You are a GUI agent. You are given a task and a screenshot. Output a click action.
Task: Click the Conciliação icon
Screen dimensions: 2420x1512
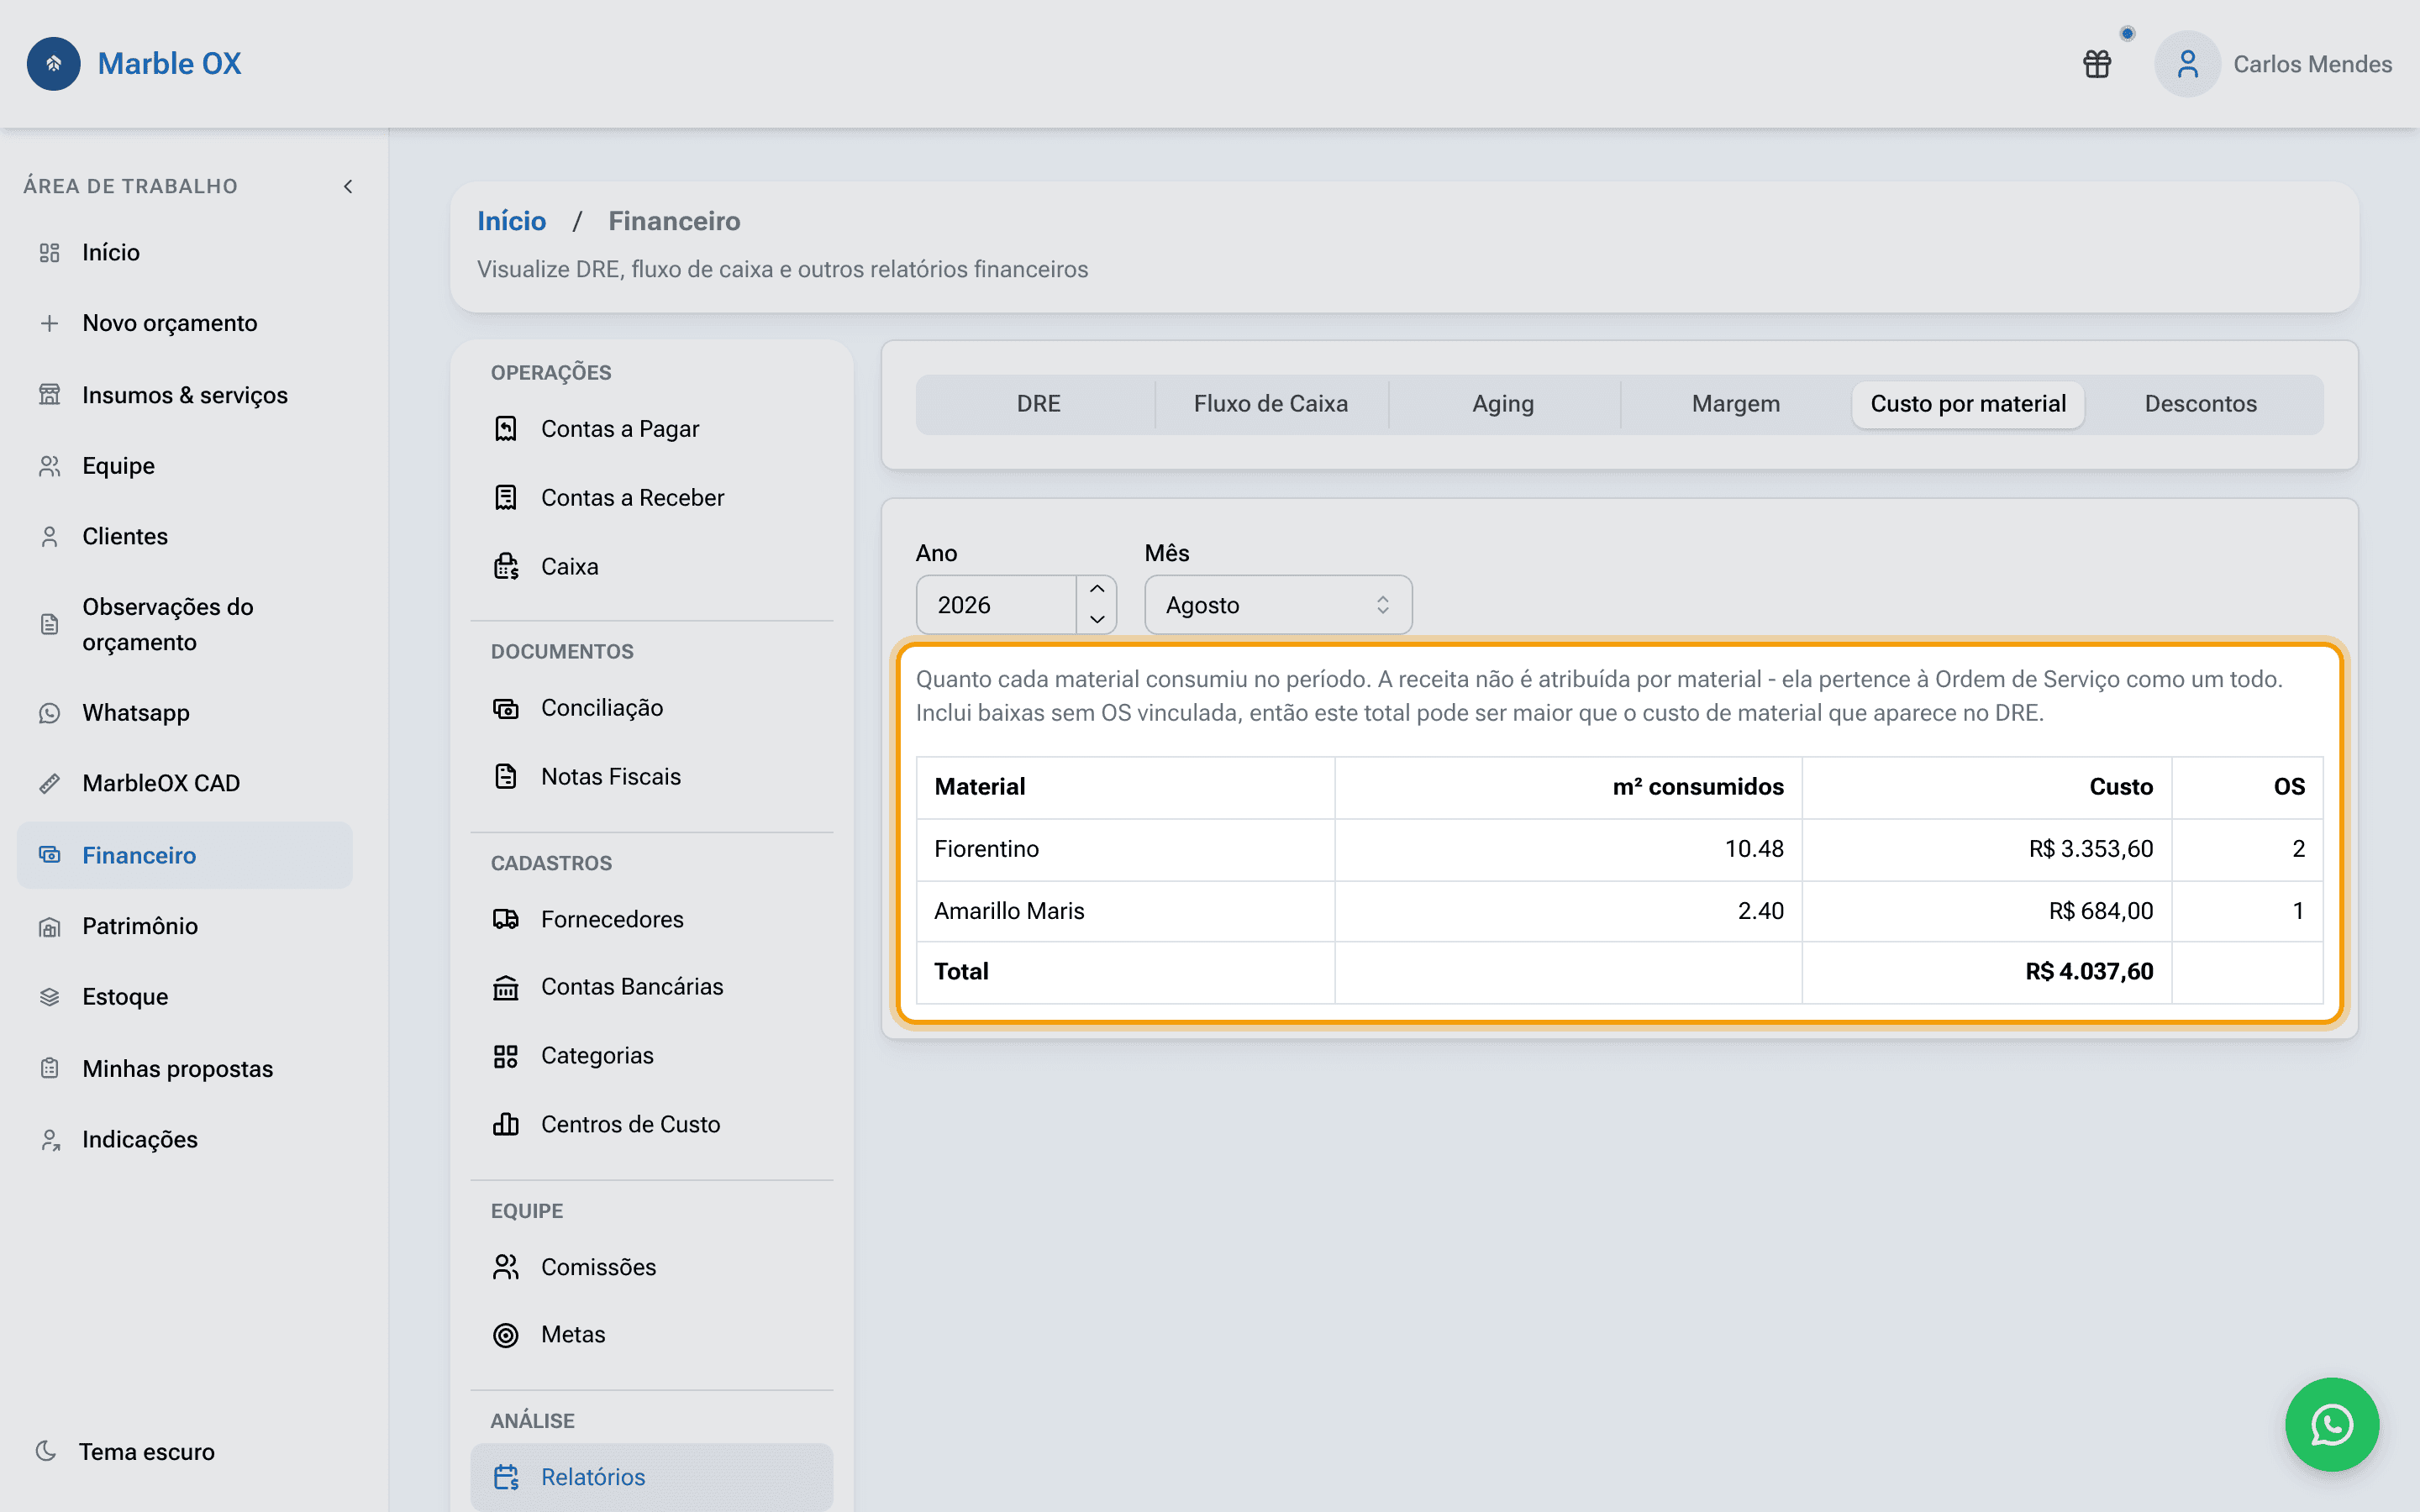click(506, 708)
